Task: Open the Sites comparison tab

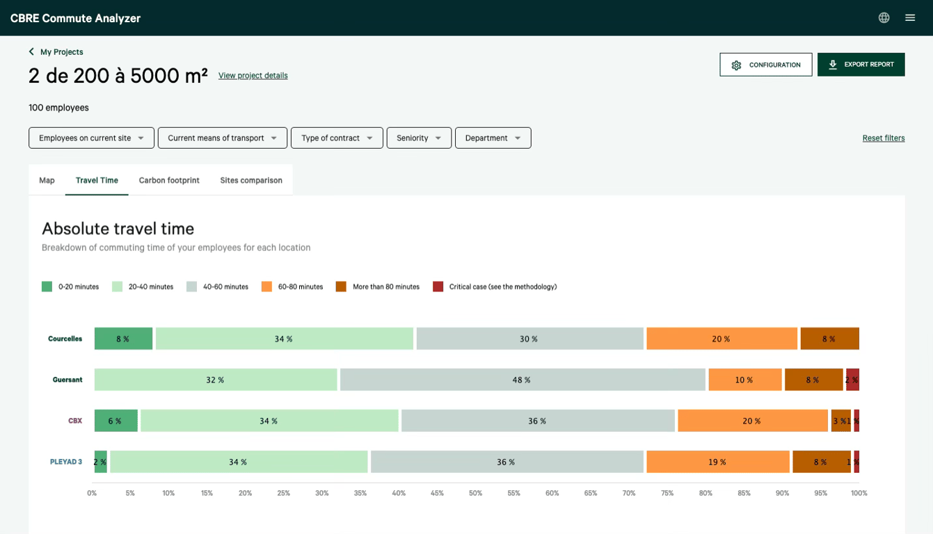Action: coord(250,179)
